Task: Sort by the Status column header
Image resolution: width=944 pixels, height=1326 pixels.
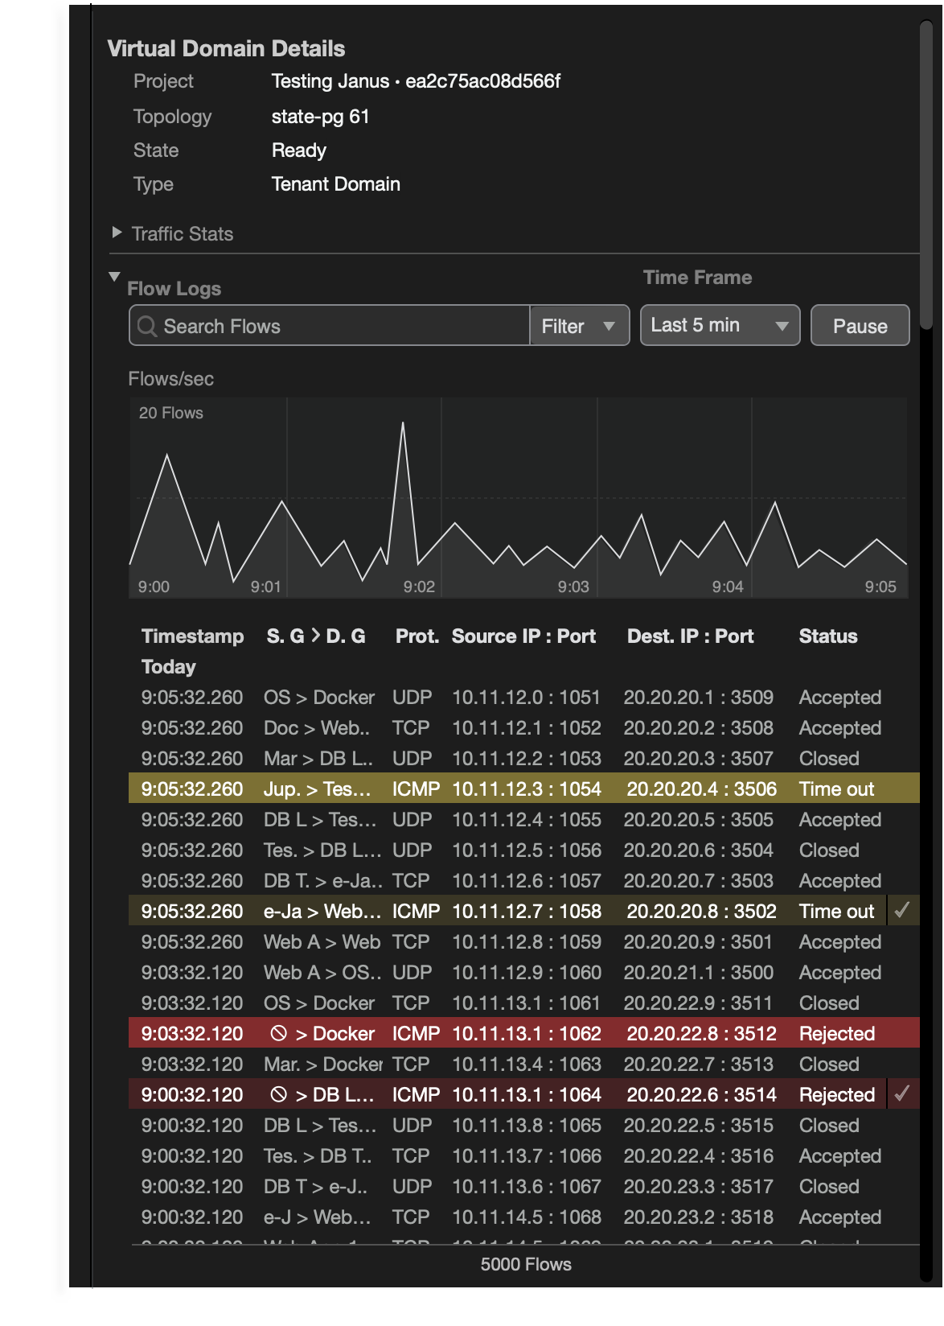Action: (827, 636)
